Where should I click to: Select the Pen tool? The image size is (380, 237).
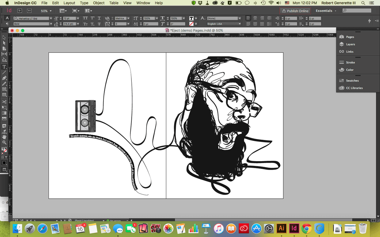click(4, 78)
